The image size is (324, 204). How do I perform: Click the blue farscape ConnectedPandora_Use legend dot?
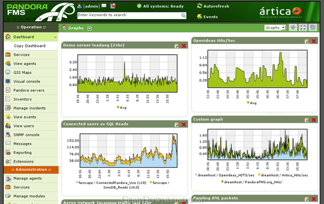click(x=77, y=182)
